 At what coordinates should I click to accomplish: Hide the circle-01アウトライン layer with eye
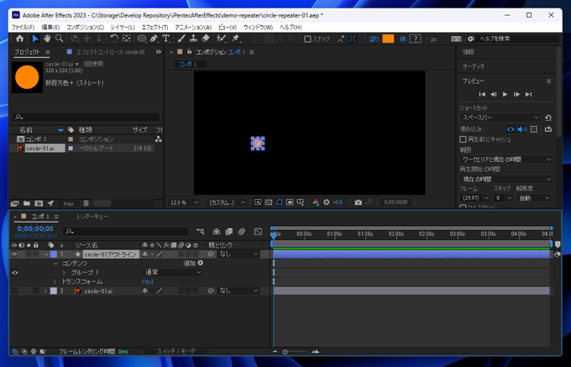pos(14,254)
